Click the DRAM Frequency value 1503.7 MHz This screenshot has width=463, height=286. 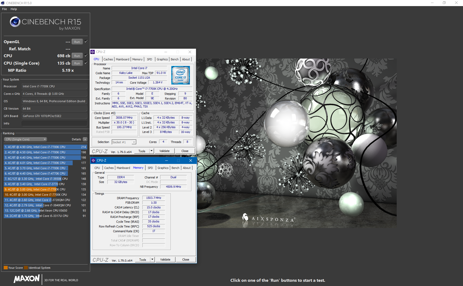154,198
